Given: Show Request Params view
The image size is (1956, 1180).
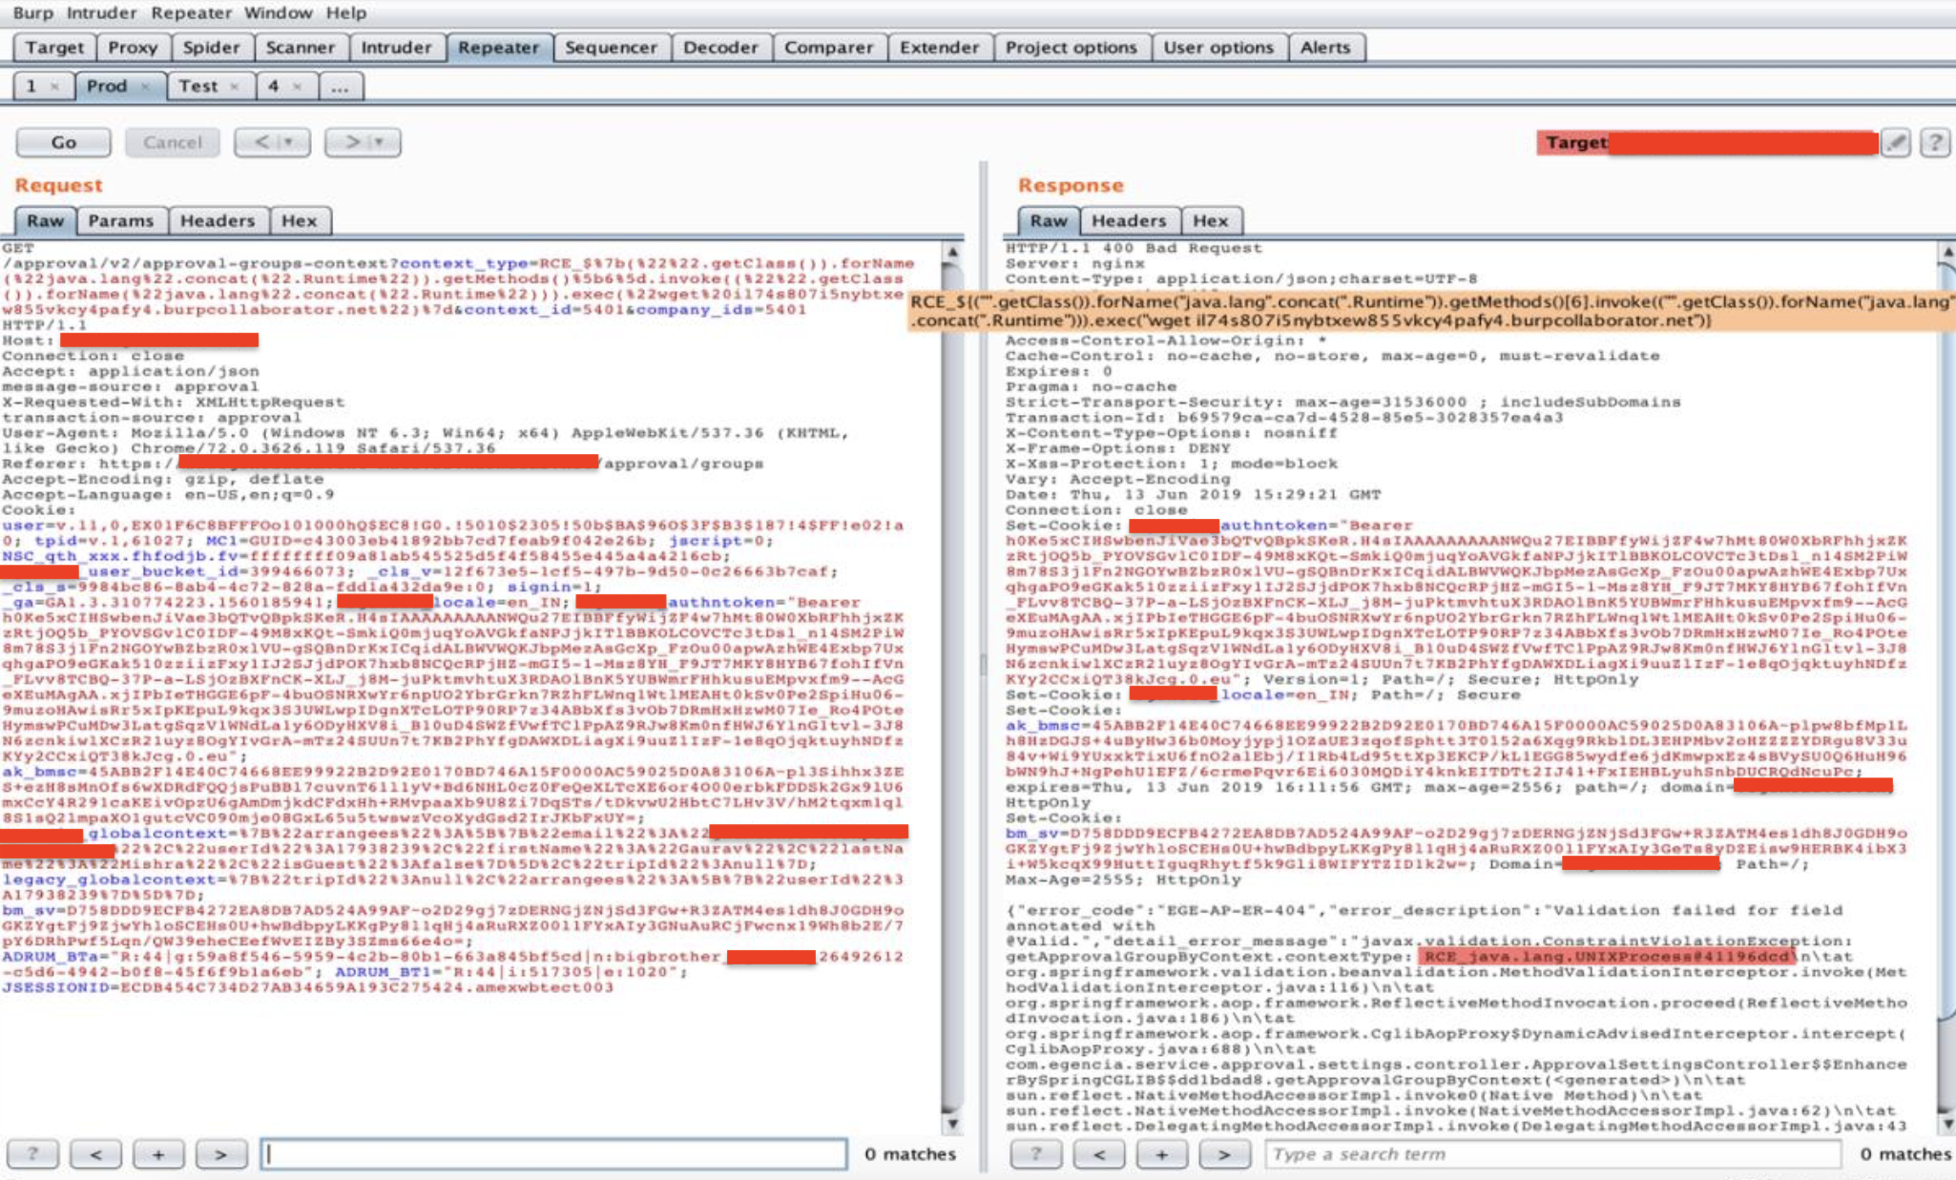Looking at the screenshot, I should (121, 220).
